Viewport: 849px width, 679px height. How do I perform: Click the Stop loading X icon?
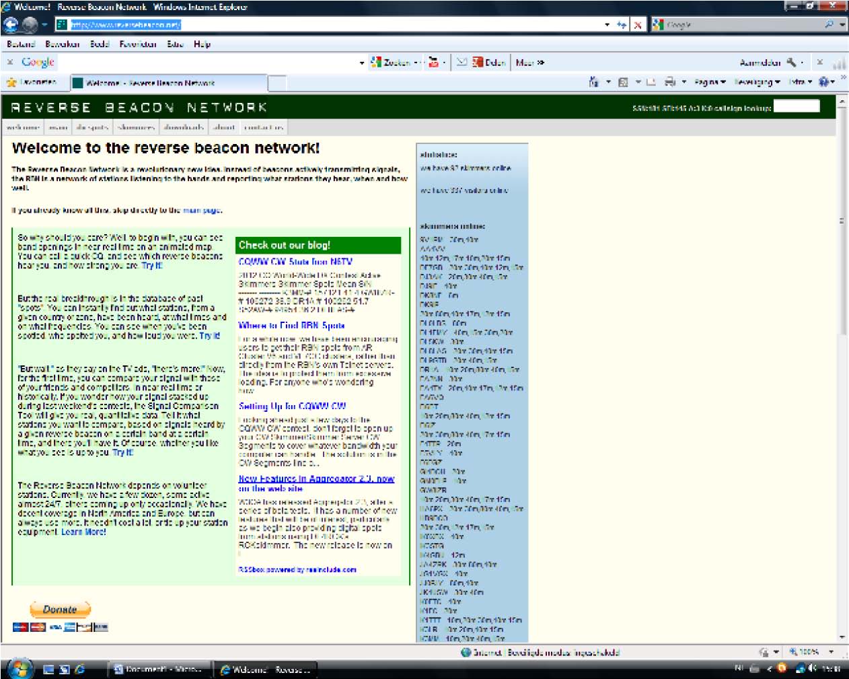(637, 25)
